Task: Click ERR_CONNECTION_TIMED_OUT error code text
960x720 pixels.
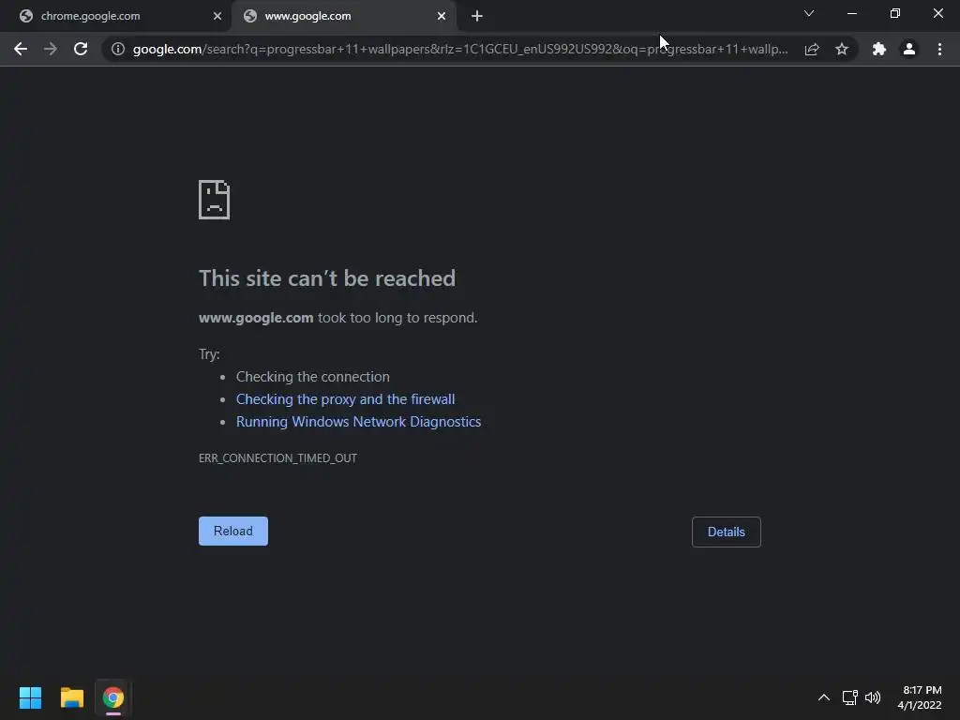Action: click(x=277, y=457)
